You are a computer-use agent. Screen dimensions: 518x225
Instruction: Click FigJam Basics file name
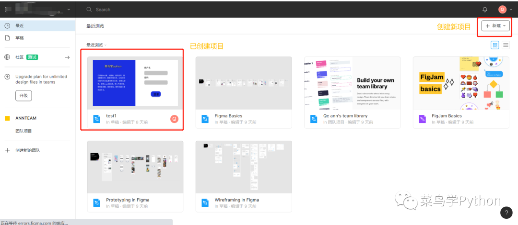pos(447,116)
